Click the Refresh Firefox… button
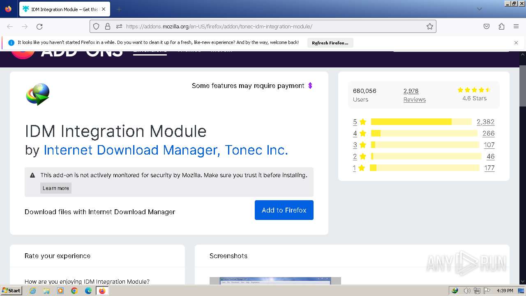The height and width of the screenshot is (296, 526). tap(330, 43)
